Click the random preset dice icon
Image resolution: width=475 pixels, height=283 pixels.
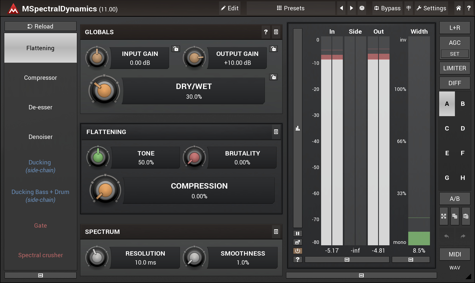coord(362,8)
